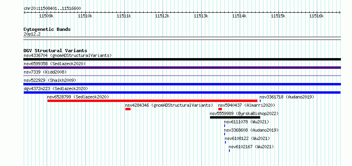Click the 20p12.2 band label
The height and width of the screenshot is (166, 352).
click(32, 34)
